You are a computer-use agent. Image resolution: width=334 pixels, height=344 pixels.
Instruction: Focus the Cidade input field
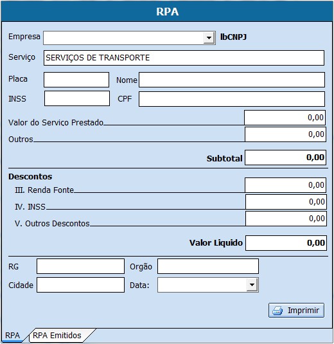[x=81, y=285]
